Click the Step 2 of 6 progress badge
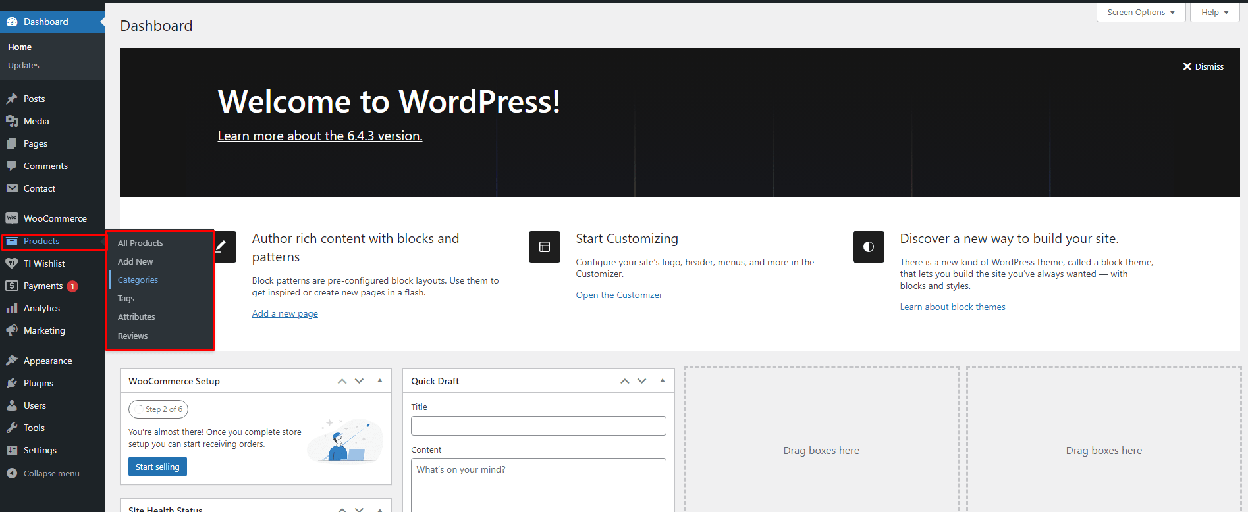 pos(158,409)
